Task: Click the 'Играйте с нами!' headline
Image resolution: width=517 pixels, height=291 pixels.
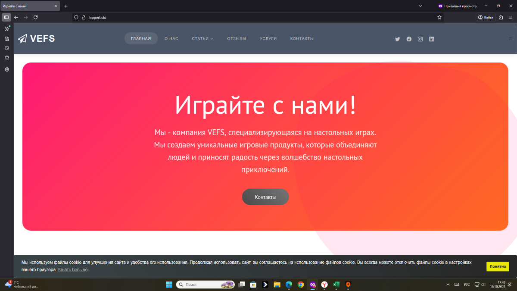Action: pyautogui.click(x=265, y=104)
